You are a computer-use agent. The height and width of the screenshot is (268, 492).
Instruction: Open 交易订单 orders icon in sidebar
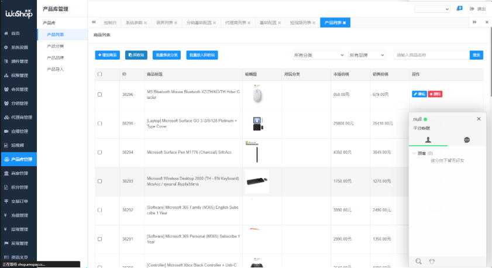tap(6, 201)
